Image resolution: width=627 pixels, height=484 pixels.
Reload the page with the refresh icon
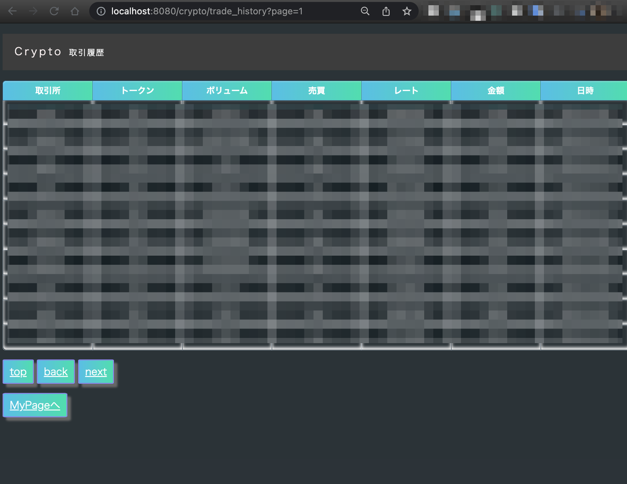coord(54,11)
